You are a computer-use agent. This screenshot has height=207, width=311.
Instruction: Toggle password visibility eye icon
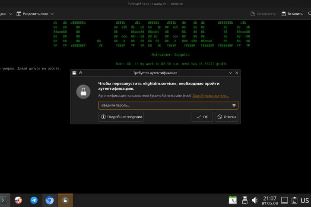tap(234, 105)
